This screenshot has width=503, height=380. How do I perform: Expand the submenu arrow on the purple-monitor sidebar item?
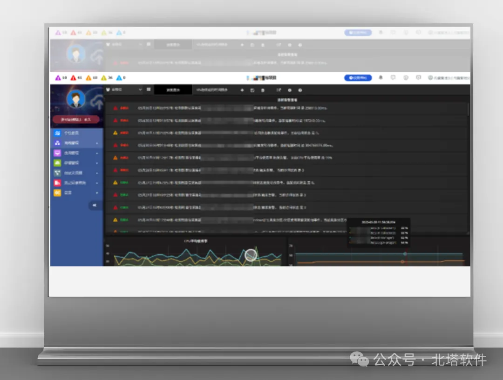point(97,153)
